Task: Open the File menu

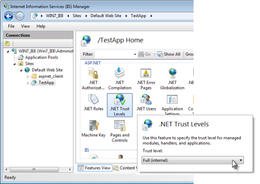Action: click(x=11, y=26)
